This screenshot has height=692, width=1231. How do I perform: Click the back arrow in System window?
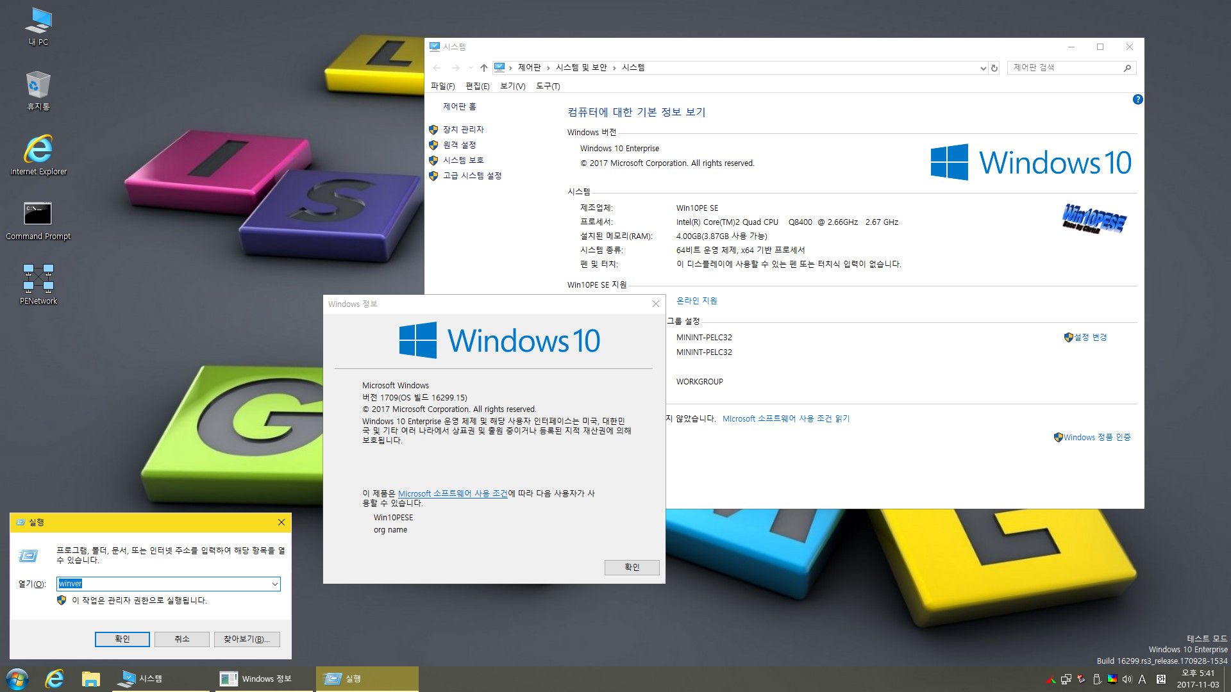click(437, 68)
